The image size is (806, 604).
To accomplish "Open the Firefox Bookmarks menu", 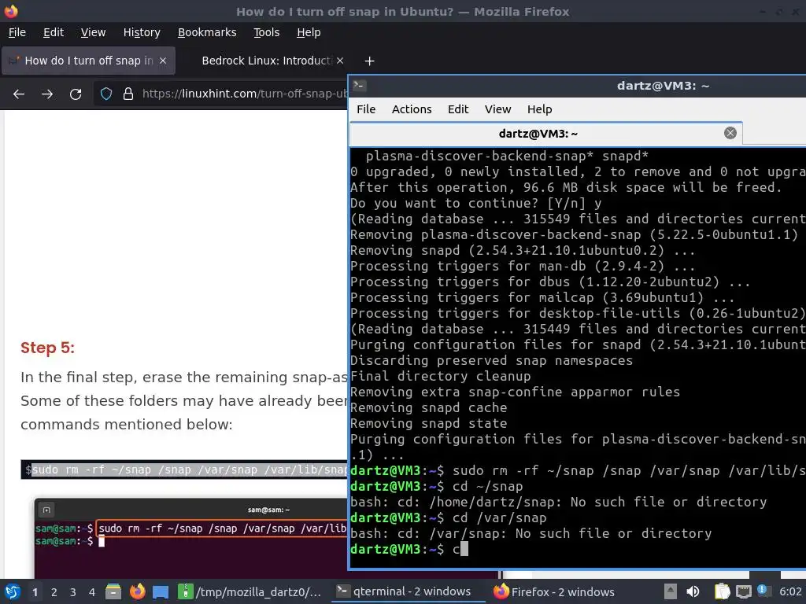I will point(207,32).
